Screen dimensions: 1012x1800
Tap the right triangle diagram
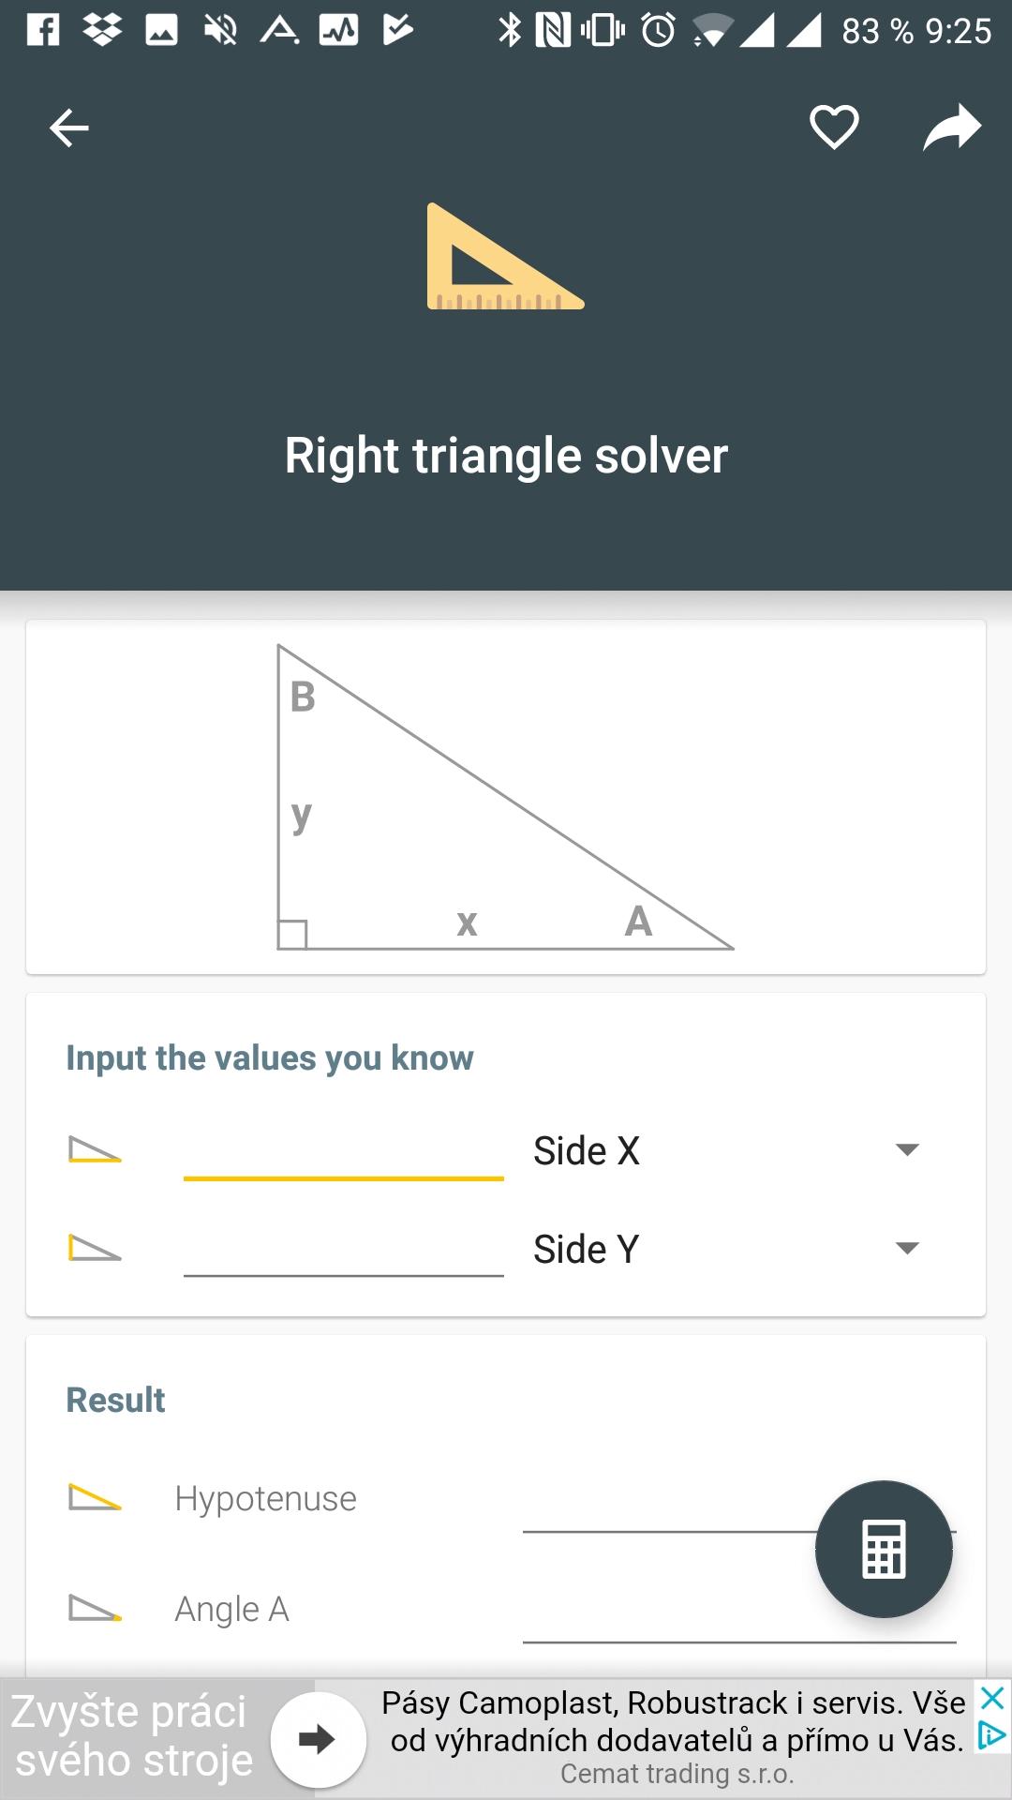click(x=505, y=797)
